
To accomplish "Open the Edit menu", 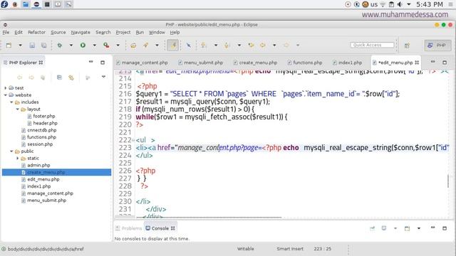I will 19,32.
